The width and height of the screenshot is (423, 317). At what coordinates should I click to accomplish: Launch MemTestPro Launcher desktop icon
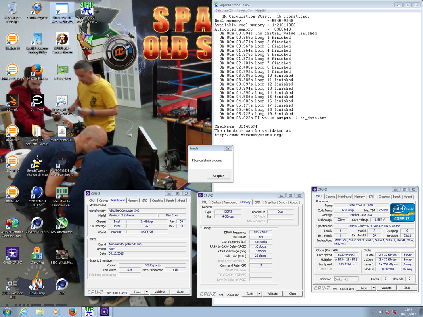tap(62, 196)
